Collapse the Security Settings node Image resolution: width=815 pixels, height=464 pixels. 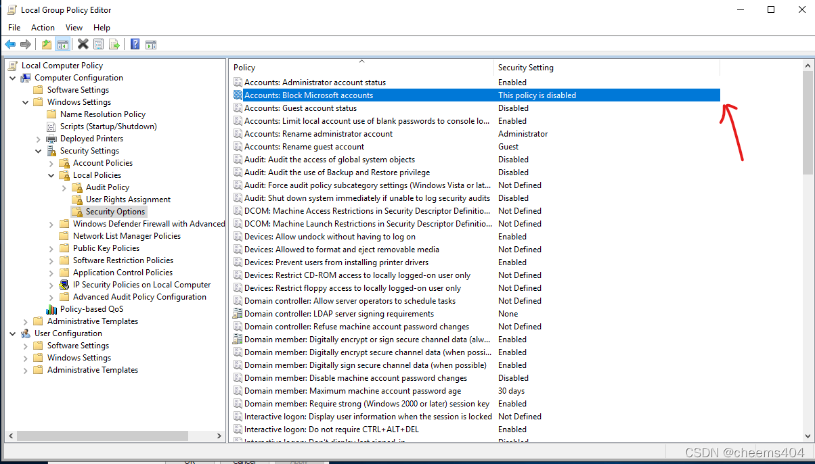coord(38,151)
